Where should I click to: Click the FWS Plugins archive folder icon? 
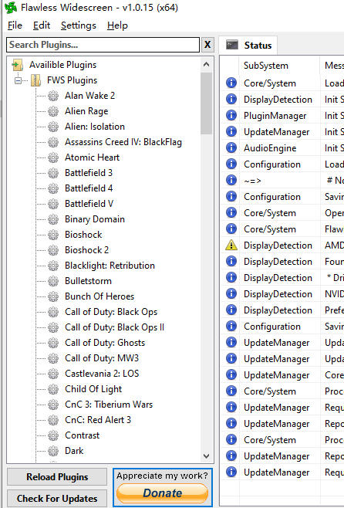[35, 80]
